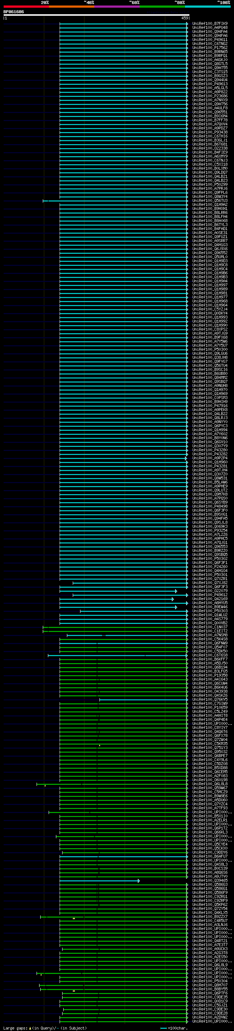Select hit label UniRef100_C1N037

[x=210, y=627]
